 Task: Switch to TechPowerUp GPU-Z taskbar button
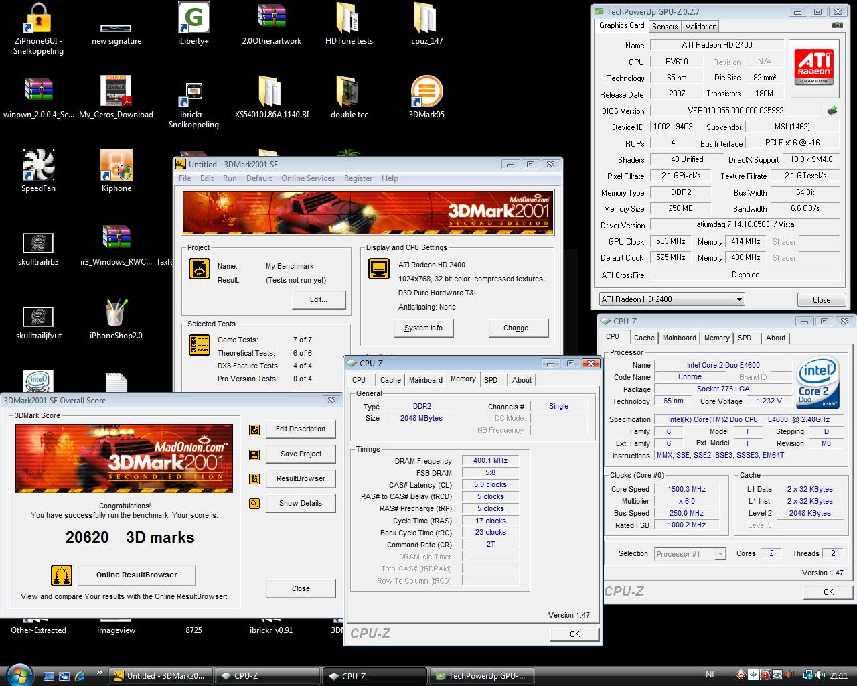pos(481,676)
